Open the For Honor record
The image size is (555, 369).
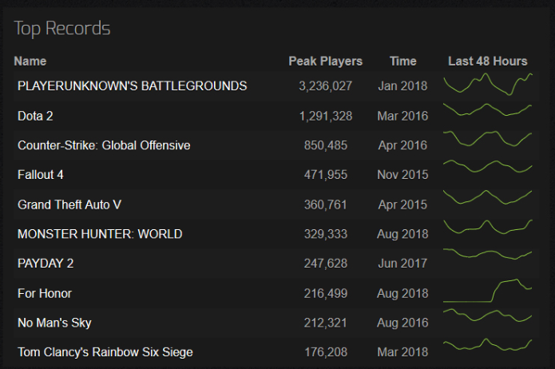coord(45,294)
